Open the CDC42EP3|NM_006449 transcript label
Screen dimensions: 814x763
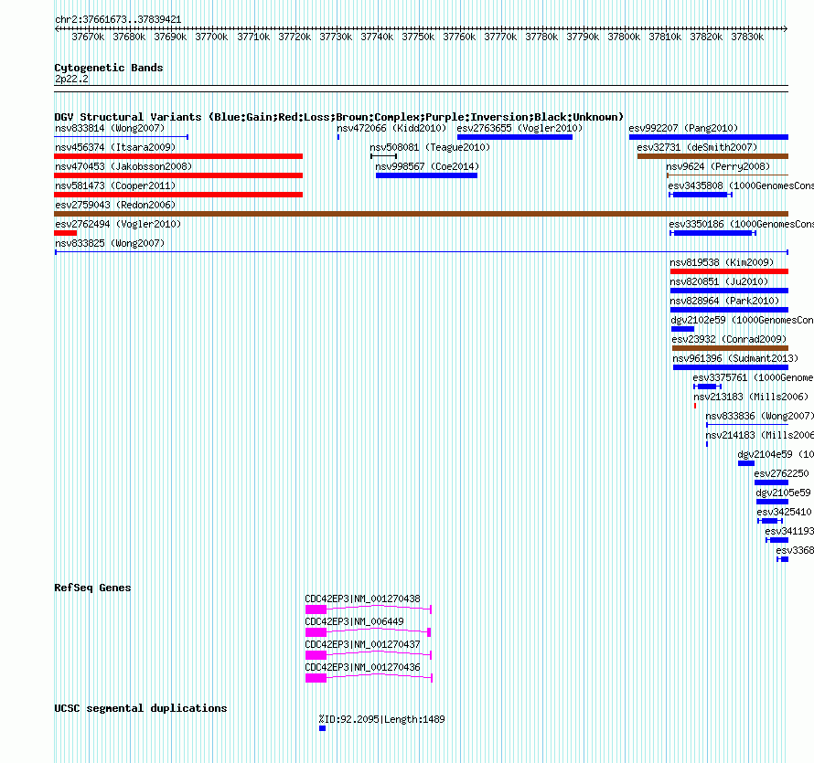click(354, 621)
